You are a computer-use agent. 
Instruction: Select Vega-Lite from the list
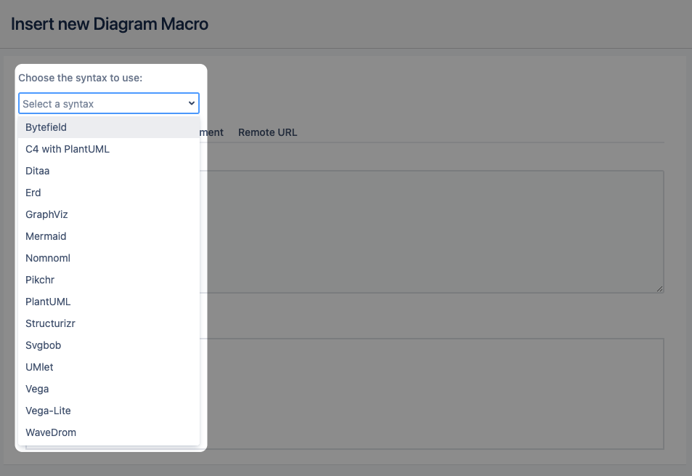tap(109, 411)
